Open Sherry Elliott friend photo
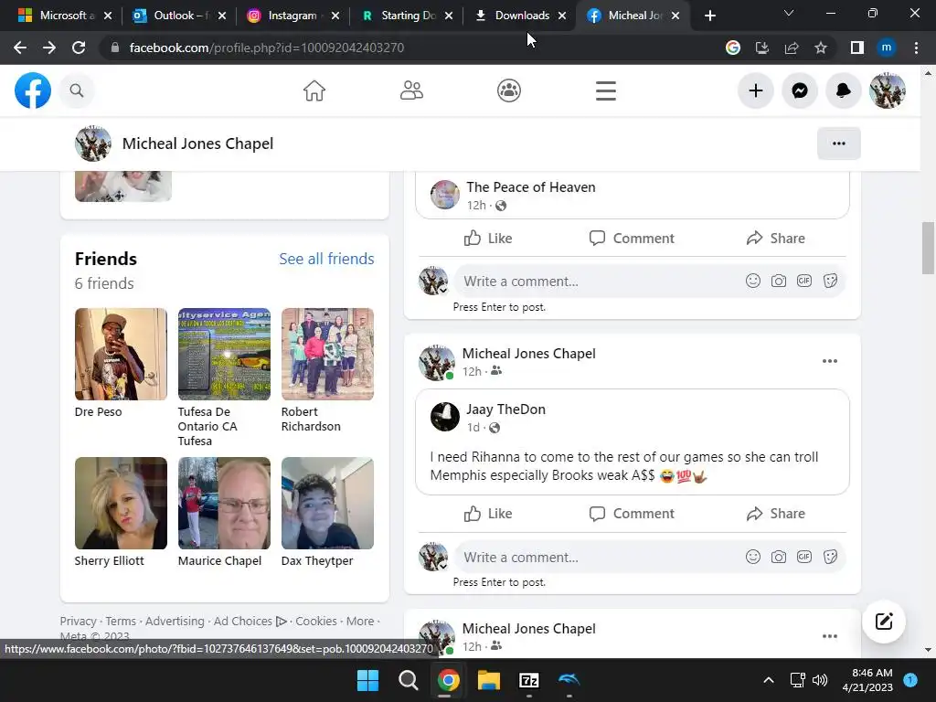 [121, 504]
